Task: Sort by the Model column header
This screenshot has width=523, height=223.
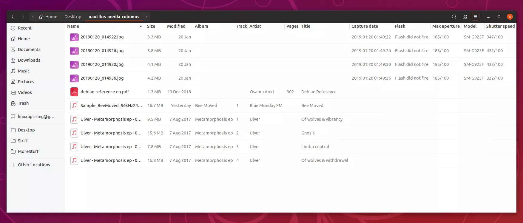Action: (473, 26)
